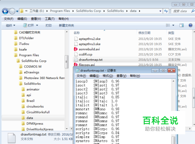Open Notepad 查看(V) menu
Image resolution: width=195 pixels, height=144 pixels.
click(x=121, y=76)
